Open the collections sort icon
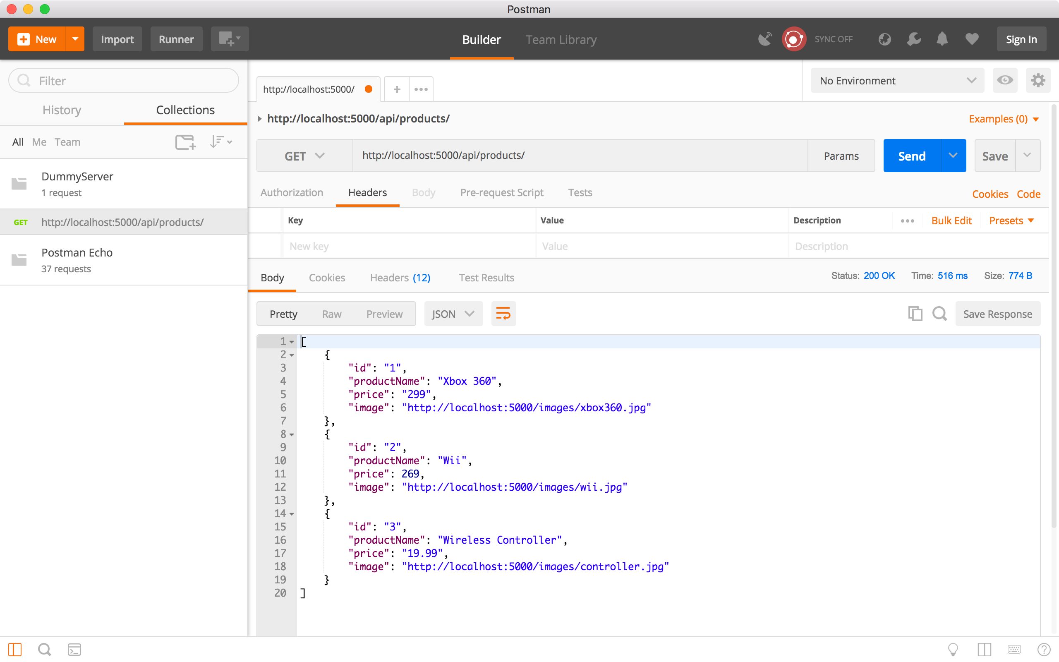Viewport: 1059px width, 662px height. pos(220,142)
